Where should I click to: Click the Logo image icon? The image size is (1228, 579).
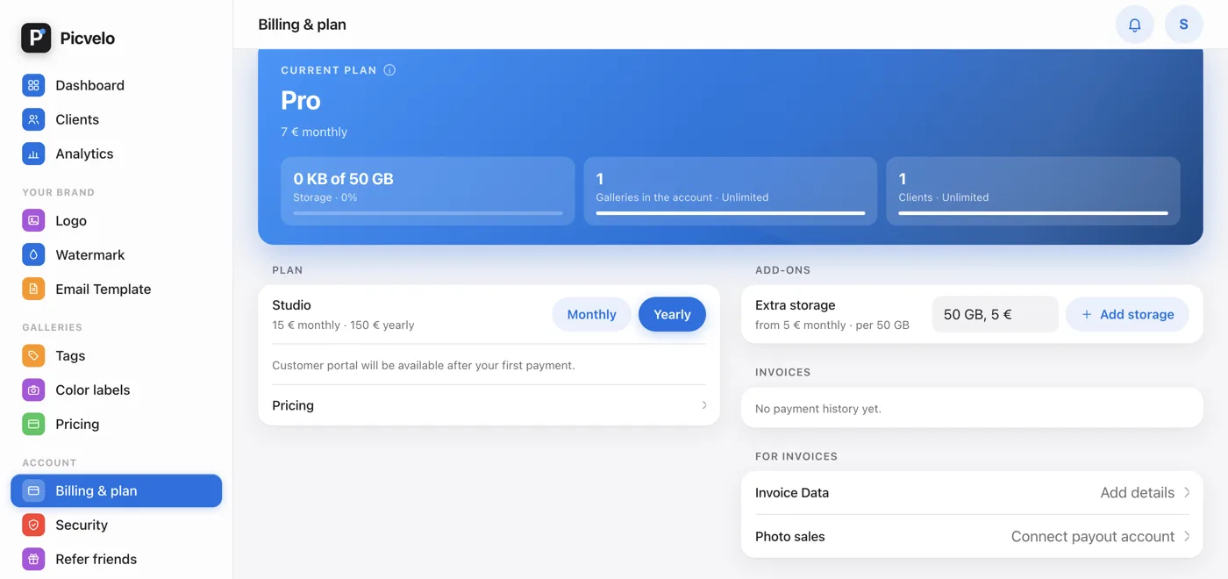[x=33, y=220]
